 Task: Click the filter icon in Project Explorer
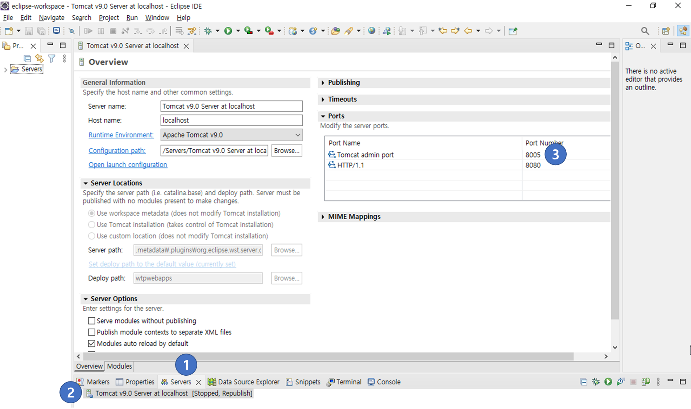point(52,58)
